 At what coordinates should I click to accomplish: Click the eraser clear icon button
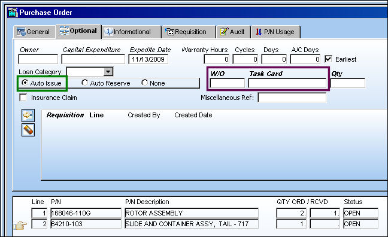pos(28,130)
